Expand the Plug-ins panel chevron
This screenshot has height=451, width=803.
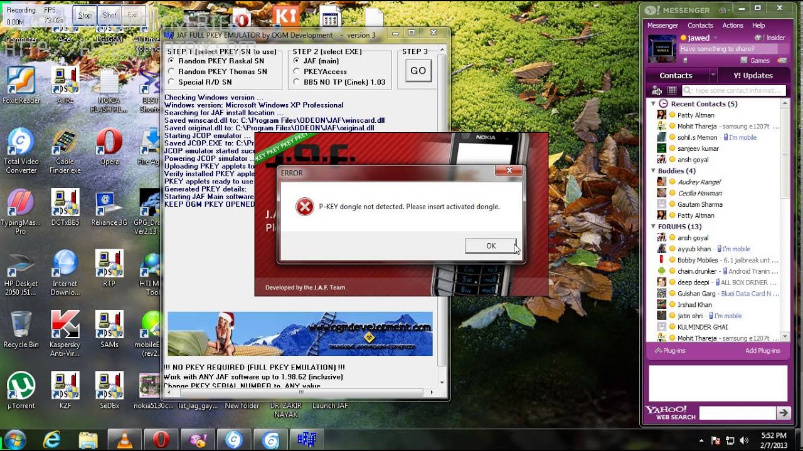(658, 351)
